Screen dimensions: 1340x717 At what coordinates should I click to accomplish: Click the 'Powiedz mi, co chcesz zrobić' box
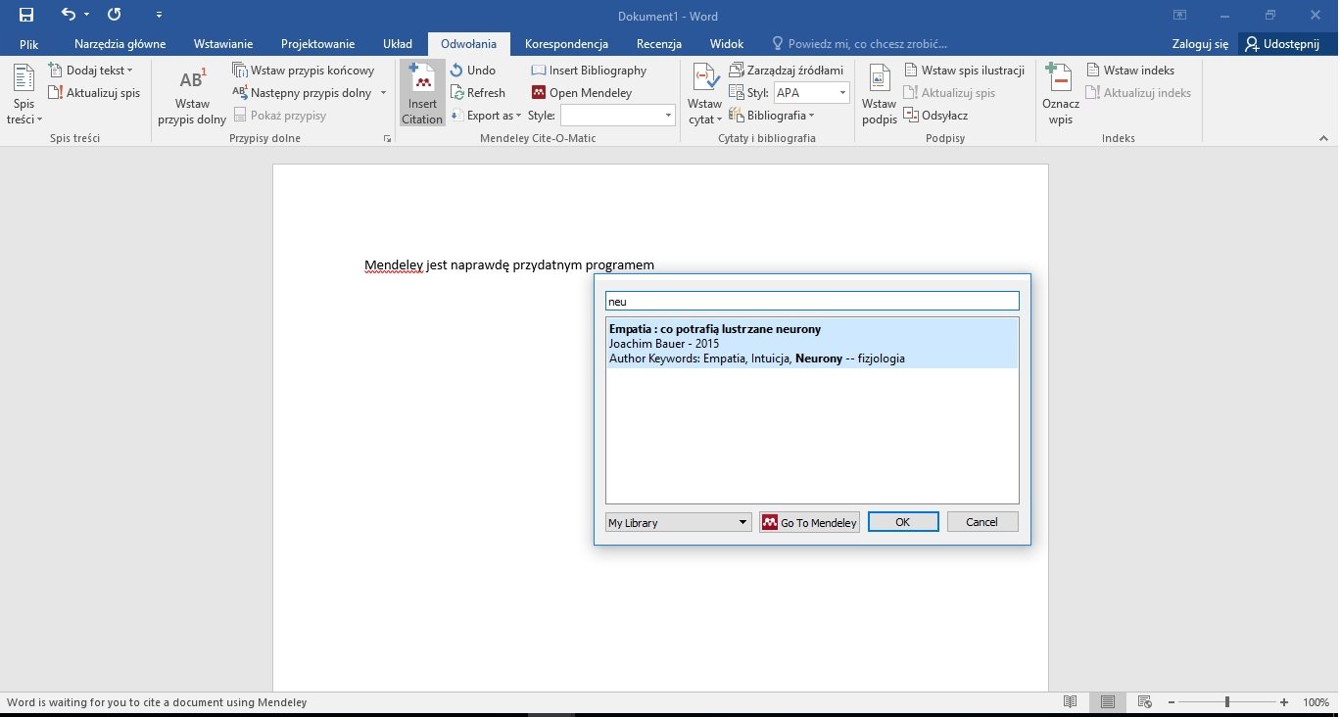point(860,44)
